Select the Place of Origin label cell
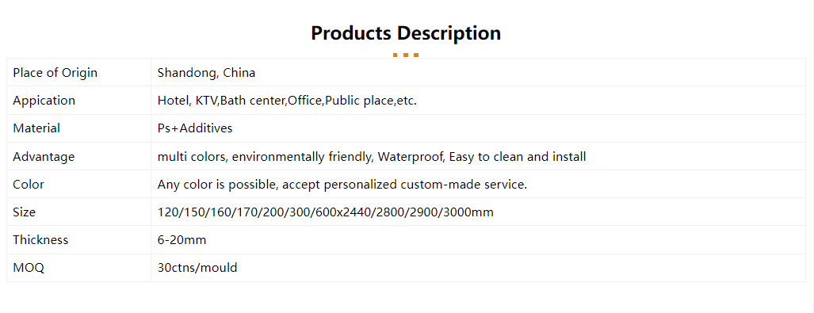 (79, 72)
